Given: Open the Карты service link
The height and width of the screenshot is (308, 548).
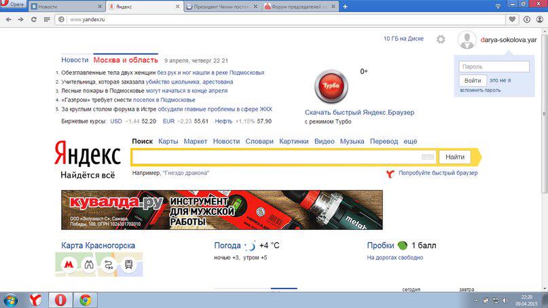Looking at the screenshot, I should tap(168, 141).
